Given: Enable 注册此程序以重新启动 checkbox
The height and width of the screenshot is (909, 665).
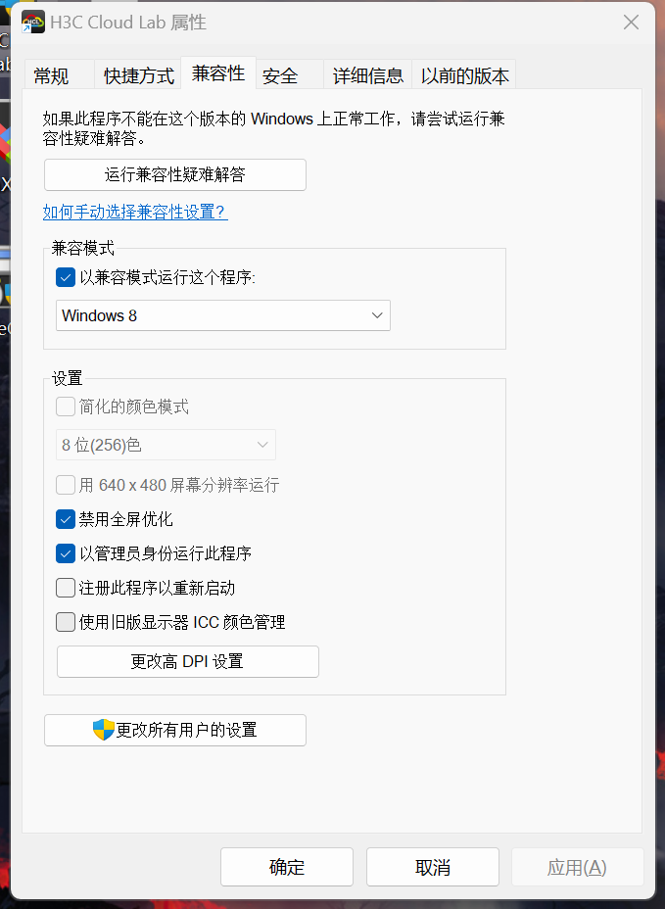Looking at the screenshot, I should (66, 588).
